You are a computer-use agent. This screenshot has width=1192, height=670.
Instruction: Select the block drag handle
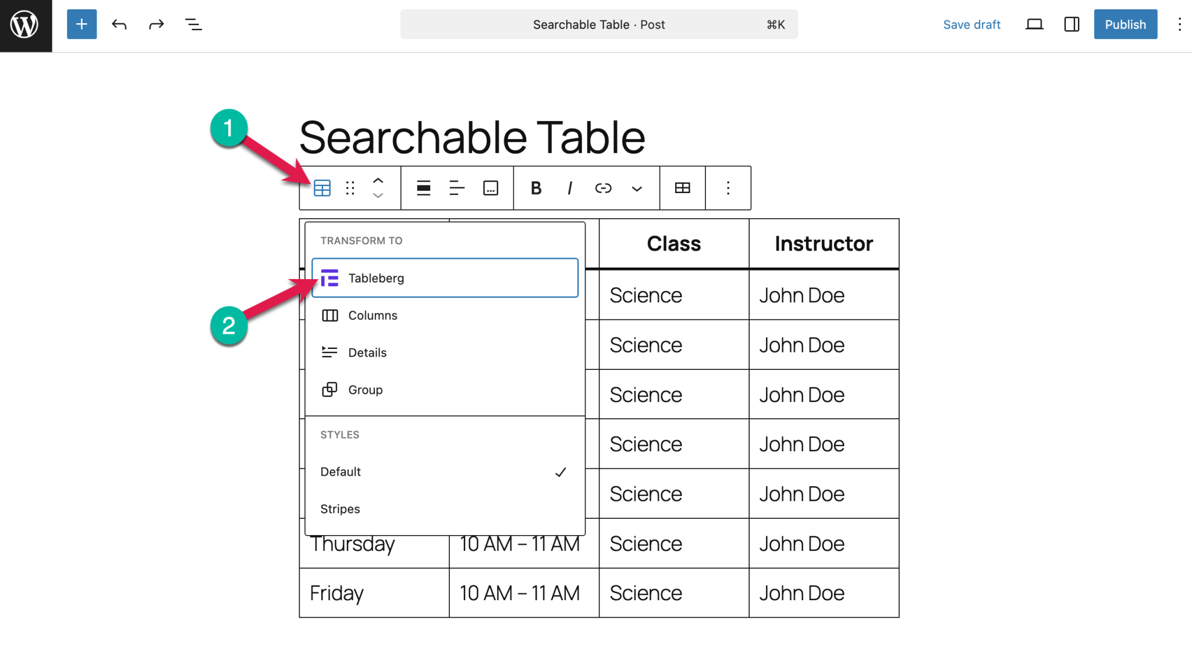pyautogui.click(x=349, y=188)
